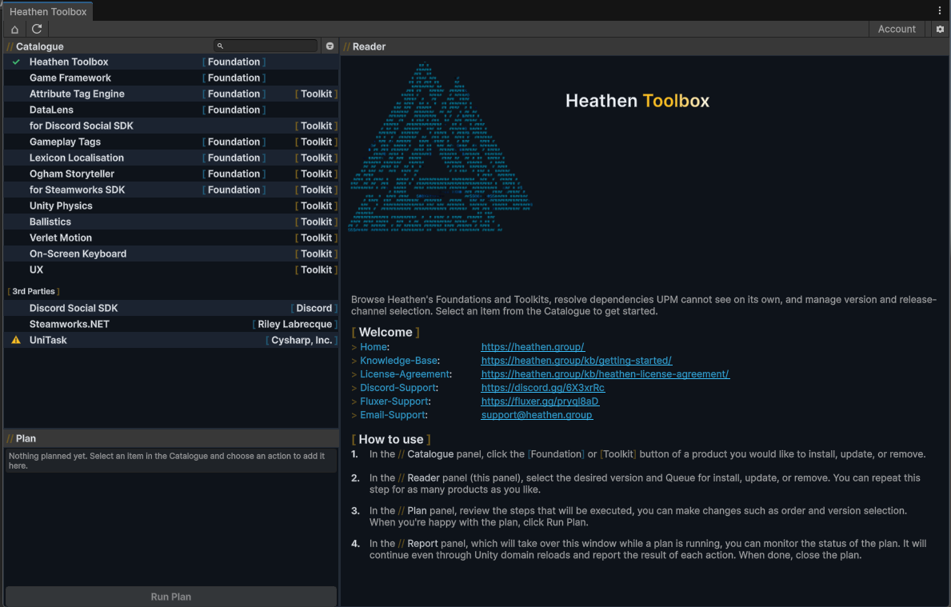This screenshot has width=951, height=607.
Task: Open the Knowledge-Base getting-started link
Action: (576, 361)
